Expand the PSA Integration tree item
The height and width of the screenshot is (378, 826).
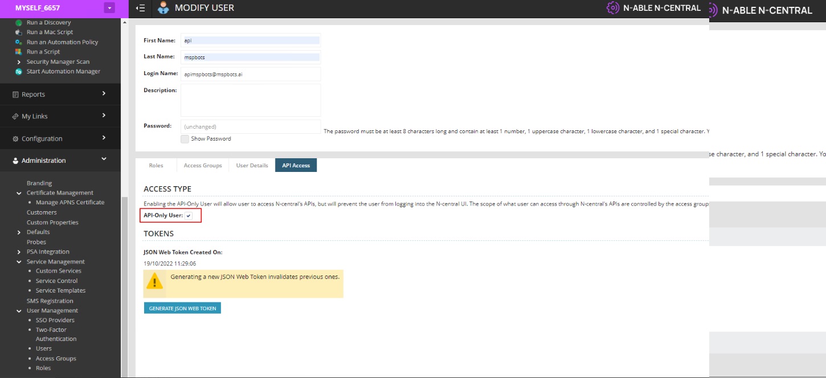tap(19, 252)
